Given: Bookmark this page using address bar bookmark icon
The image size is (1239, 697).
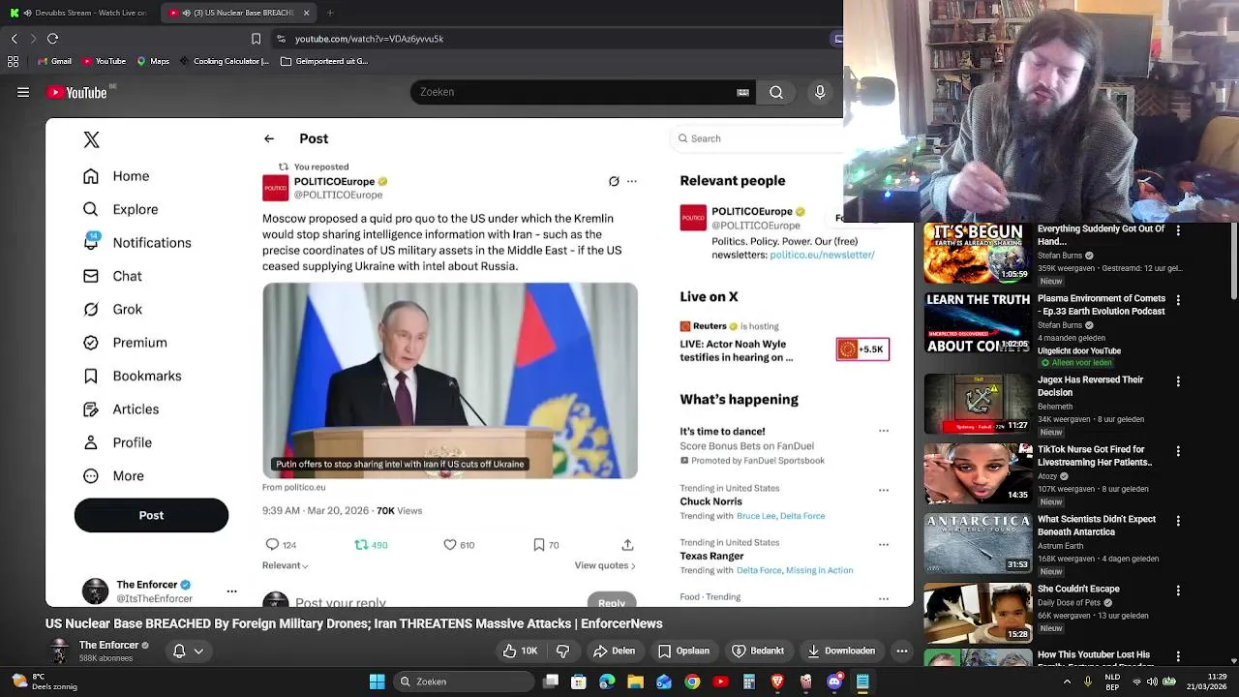Looking at the screenshot, I should point(256,39).
